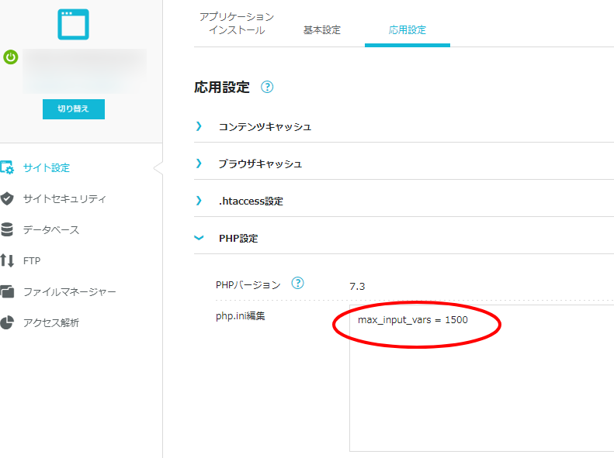Click the php.ini編集 label
614x458 pixels.
pos(241,315)
